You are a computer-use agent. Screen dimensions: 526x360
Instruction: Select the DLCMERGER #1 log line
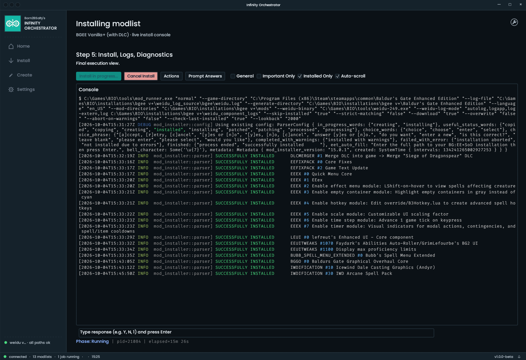tap(276, 156)
